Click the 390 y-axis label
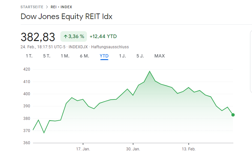The height and width of the screenshot is (155, 252). click(27, 106)
